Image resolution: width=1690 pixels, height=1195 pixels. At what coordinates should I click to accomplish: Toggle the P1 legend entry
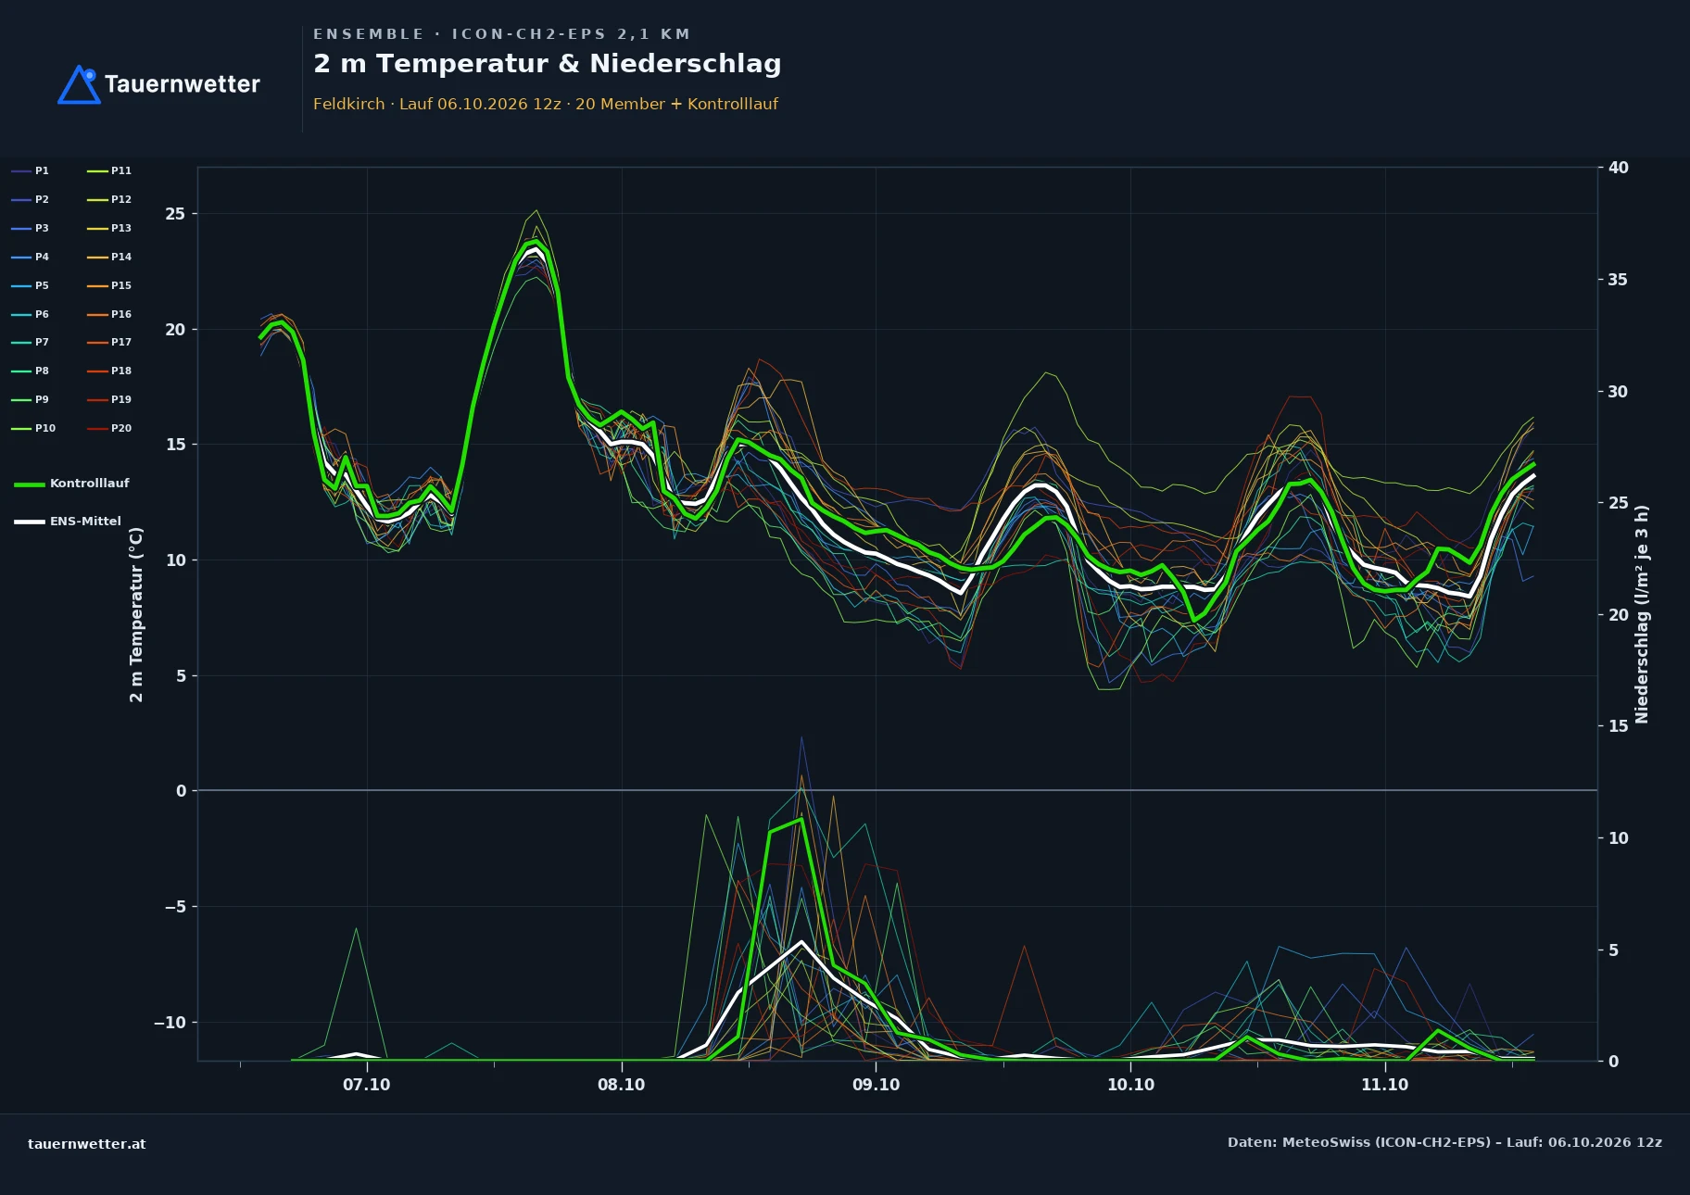(x=31, y=170)
